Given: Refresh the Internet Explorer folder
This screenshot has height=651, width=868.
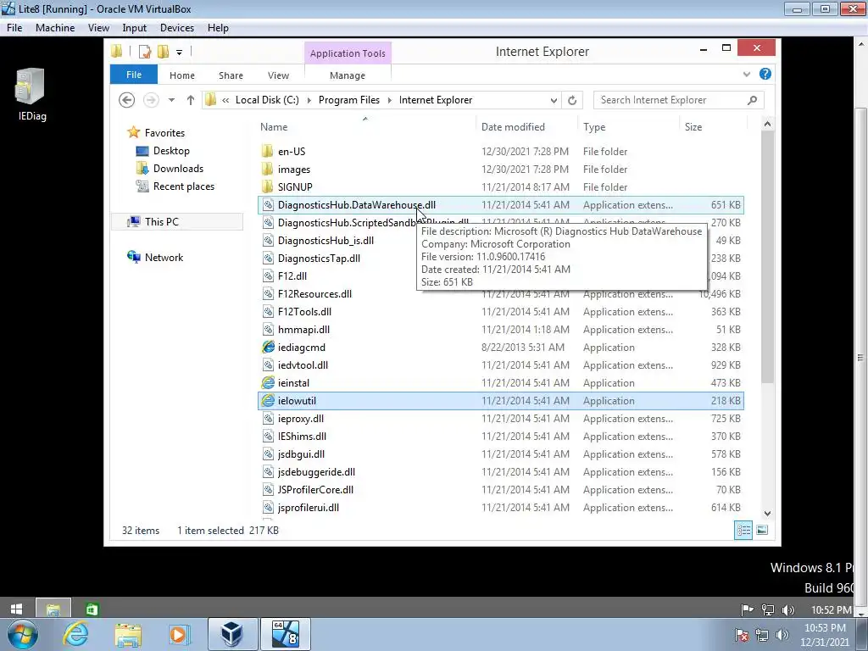Looking at the screenshot, I should [572, 100].
